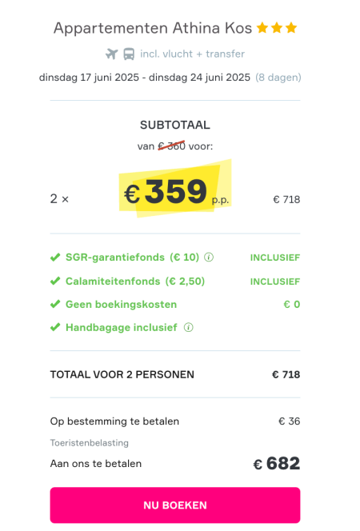Click checkmark next to SGR-garantiefonds
The height and width of the screenshot is (531, 360).
tap(55, 258)
